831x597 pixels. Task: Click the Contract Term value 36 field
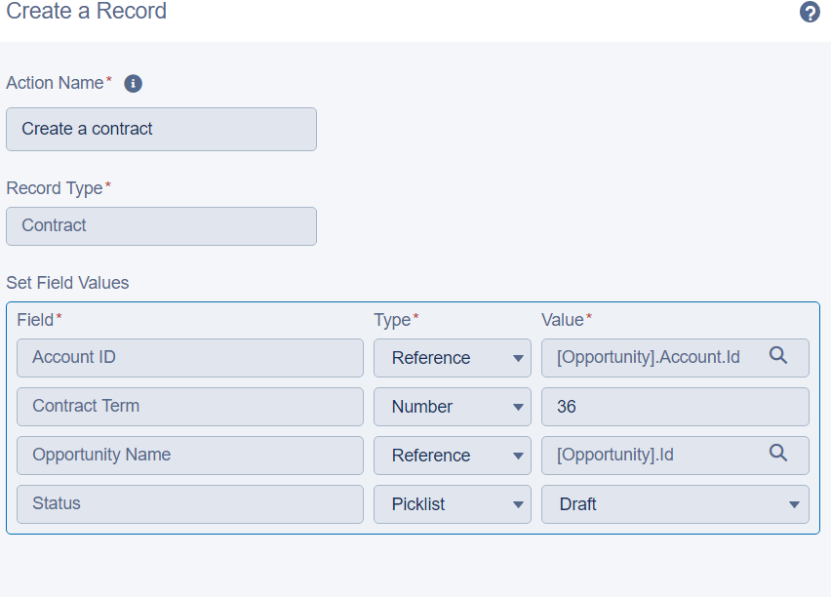675,407
